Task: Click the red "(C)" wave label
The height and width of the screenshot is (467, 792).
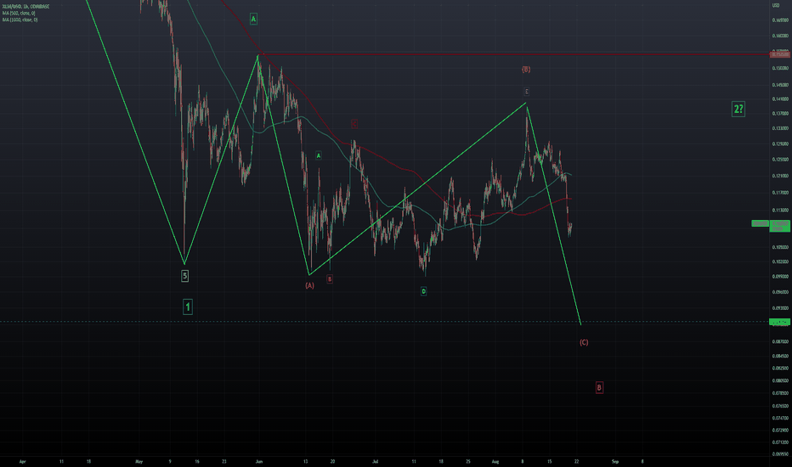Action: click(584, 342)
